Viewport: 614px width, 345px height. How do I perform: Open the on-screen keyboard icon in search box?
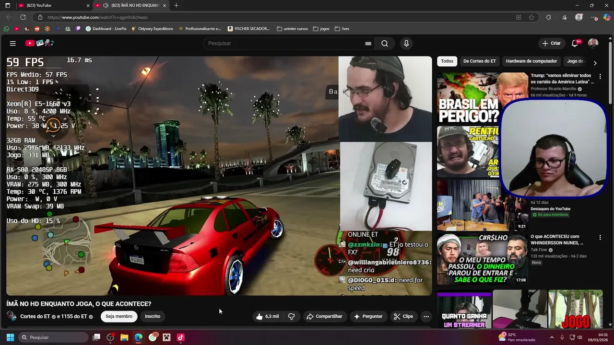pos(368,43)
